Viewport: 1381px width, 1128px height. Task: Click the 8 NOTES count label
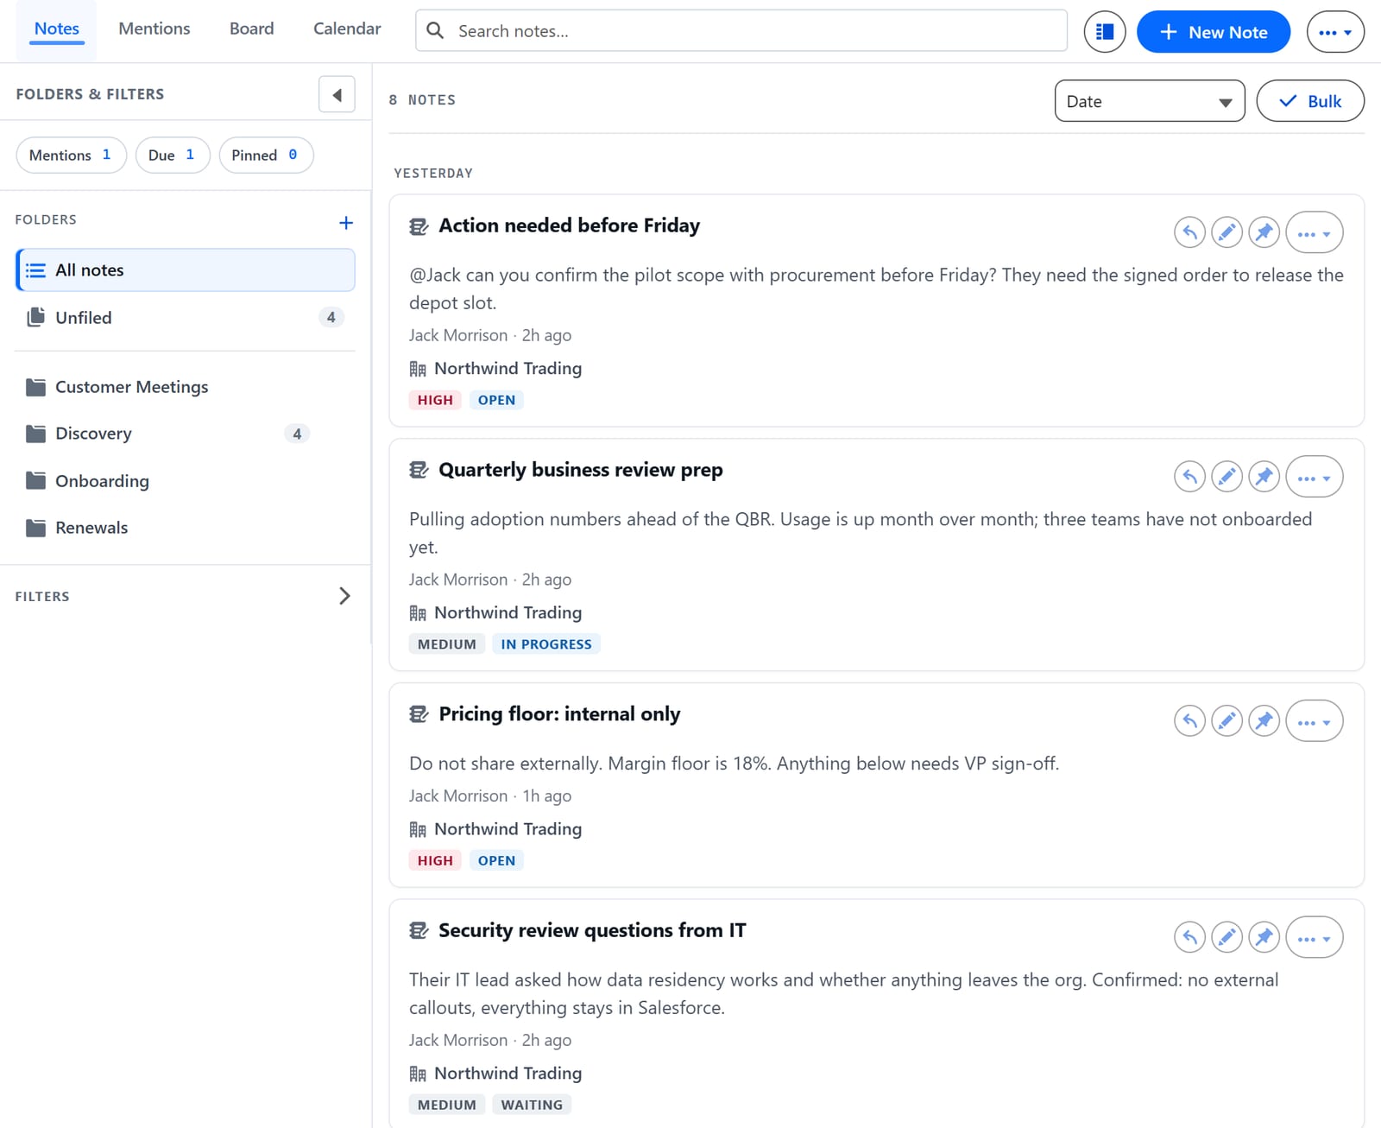coord(422,100)
